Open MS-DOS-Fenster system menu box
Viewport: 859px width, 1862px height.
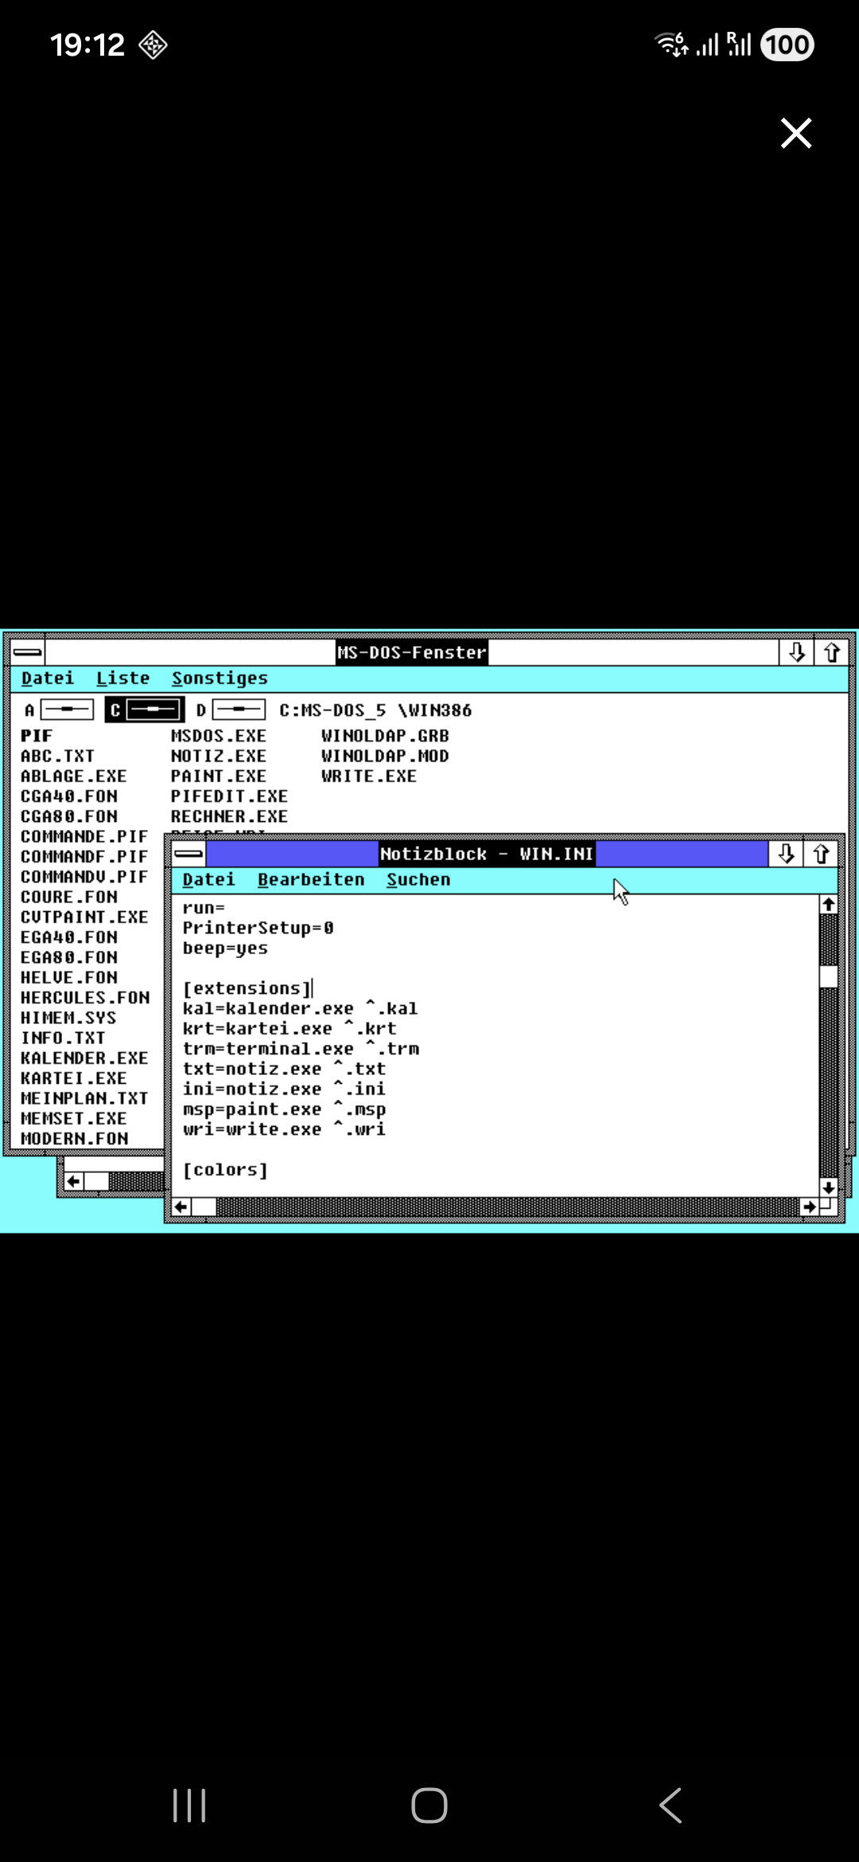pyautogui.click(x=28, y=652)
